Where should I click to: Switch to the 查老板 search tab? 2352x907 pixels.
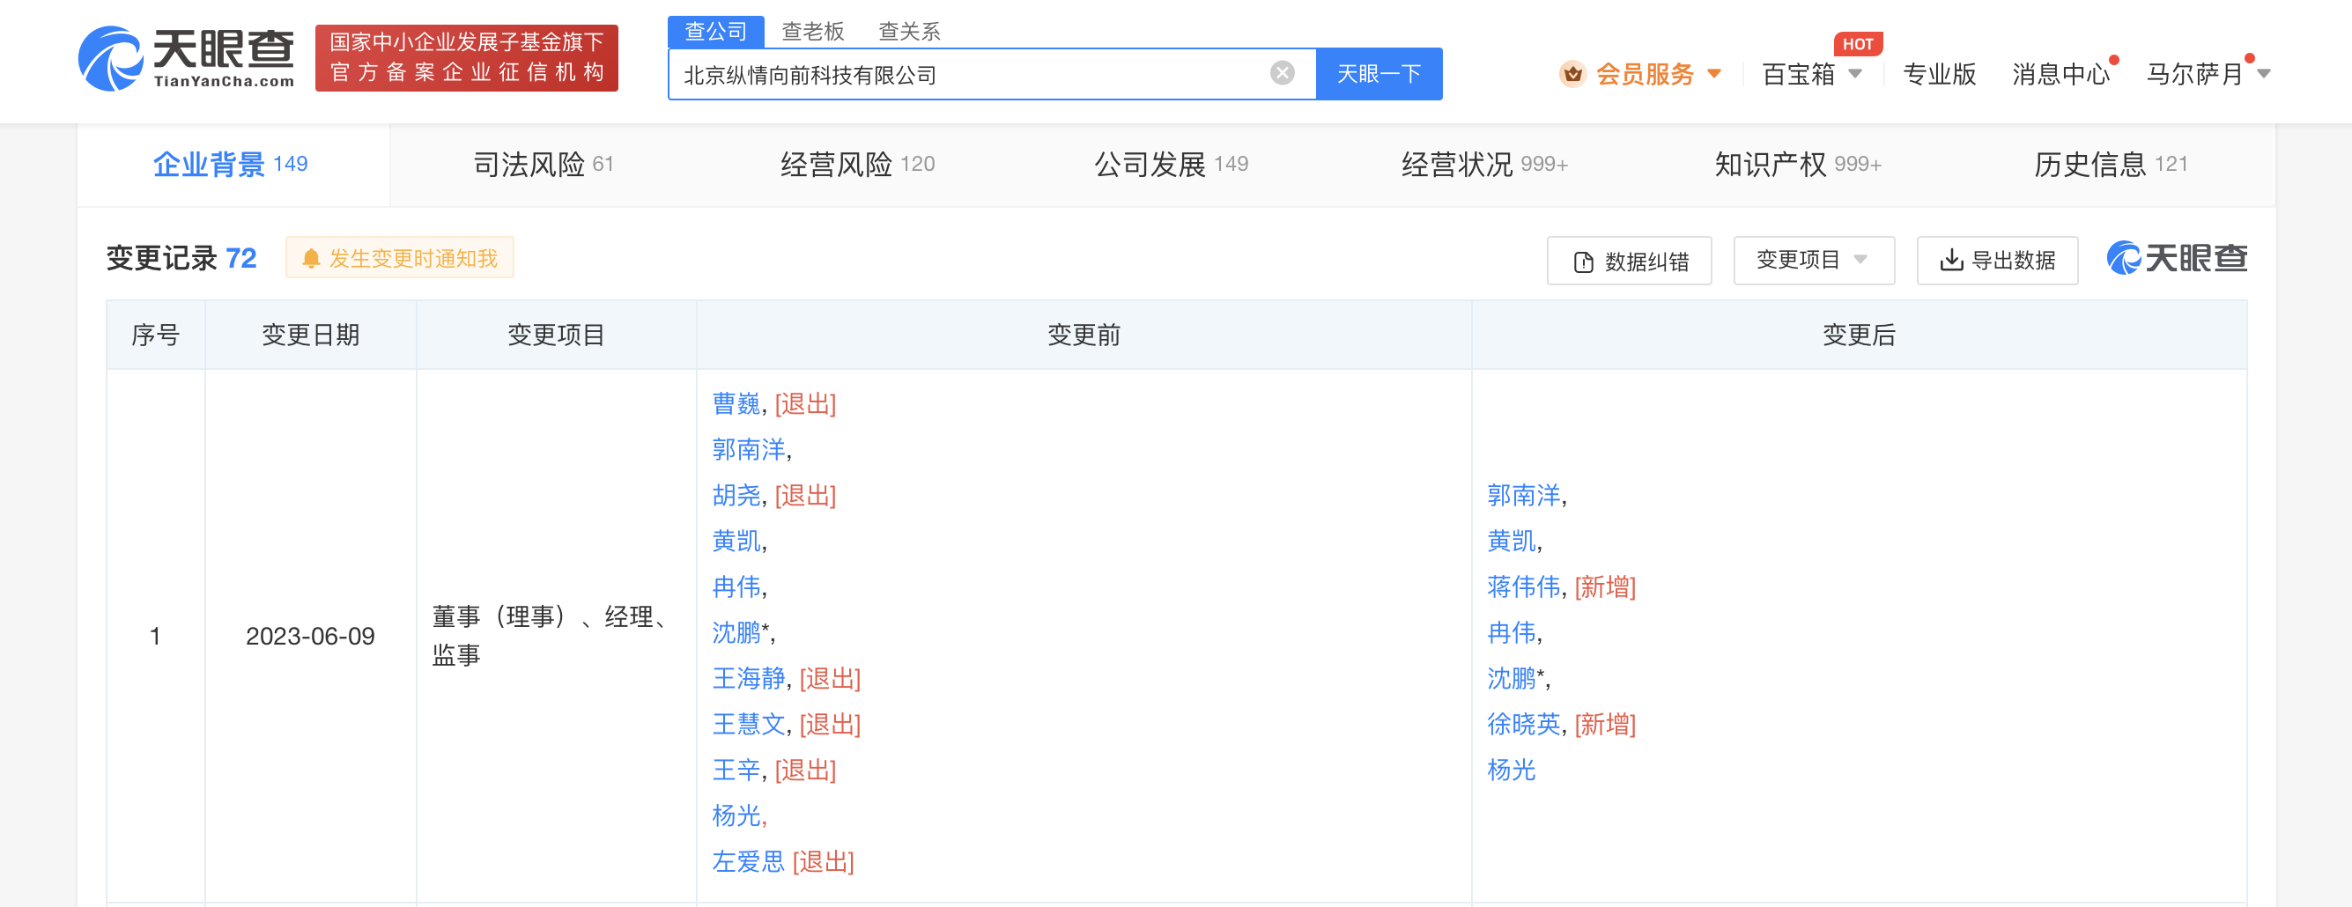(812, 31)
